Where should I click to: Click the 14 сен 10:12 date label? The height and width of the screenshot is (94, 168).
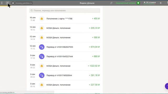[33, 28]
